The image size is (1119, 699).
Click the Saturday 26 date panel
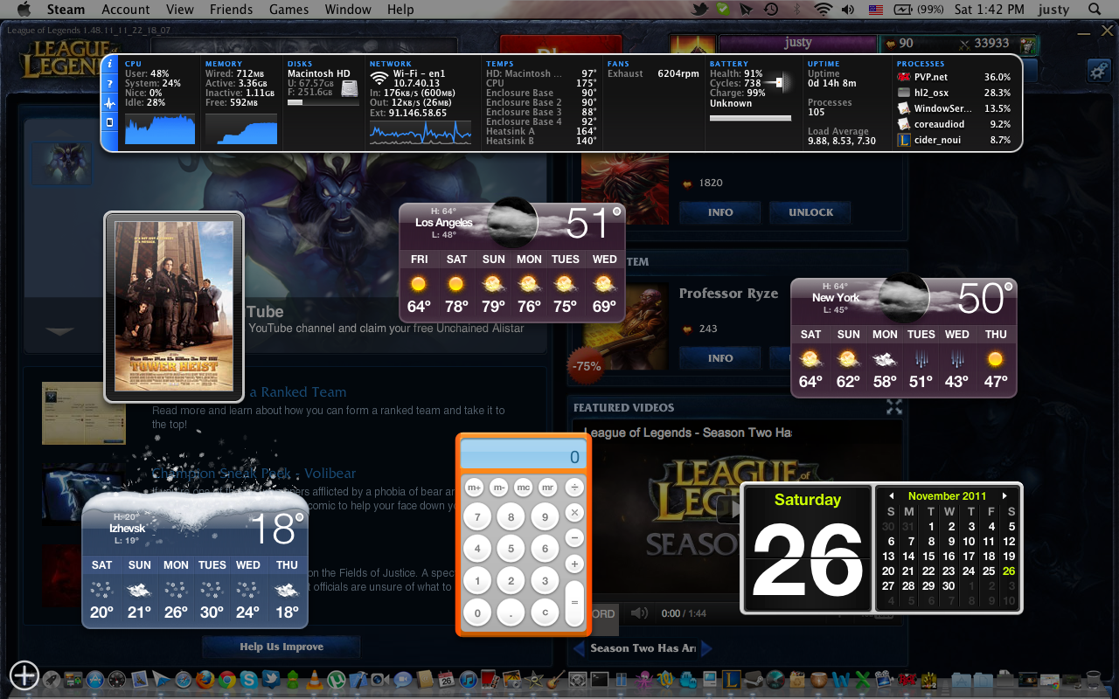tap(807, 548)
